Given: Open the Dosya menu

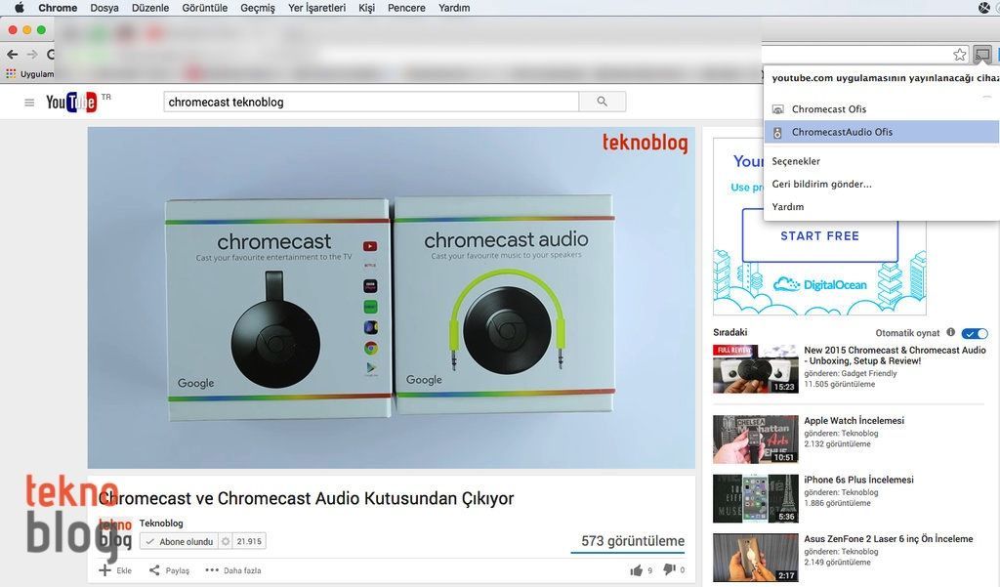Looking at the screenshot, I should pos(104,8).
